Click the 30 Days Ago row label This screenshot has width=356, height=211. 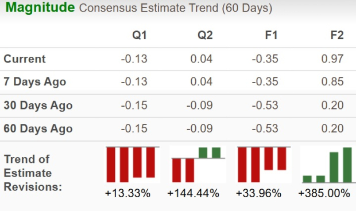[38, 106]
